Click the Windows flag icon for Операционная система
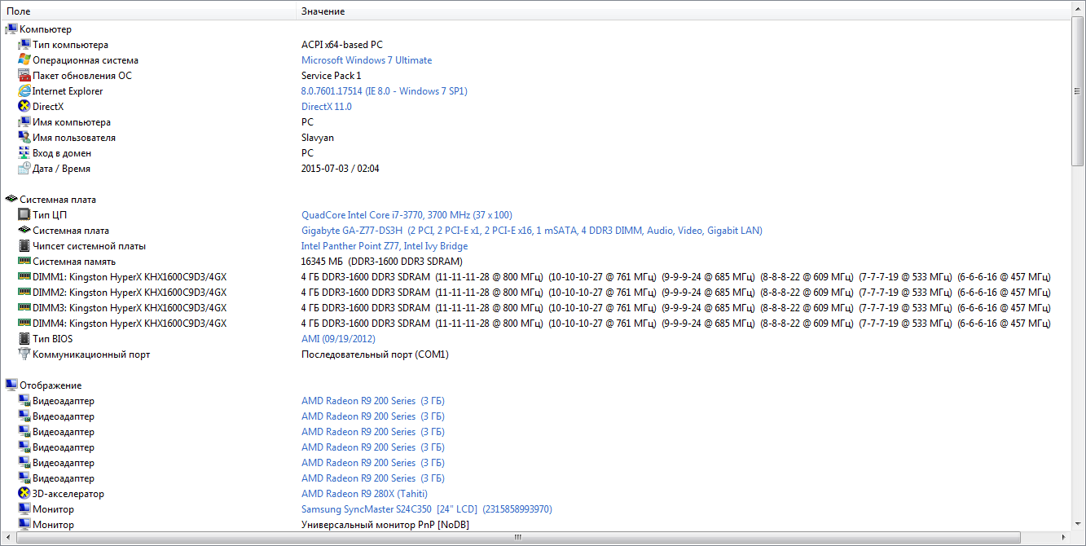The width and height of the screenshot is (1086, 546). click(x=24, y=60)
